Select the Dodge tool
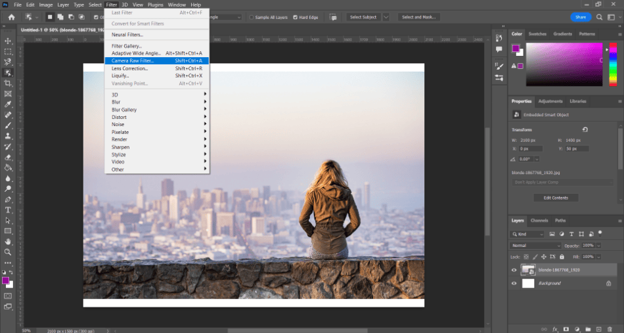Viewport: 624px width, 333px height. [x=8, y=189]
